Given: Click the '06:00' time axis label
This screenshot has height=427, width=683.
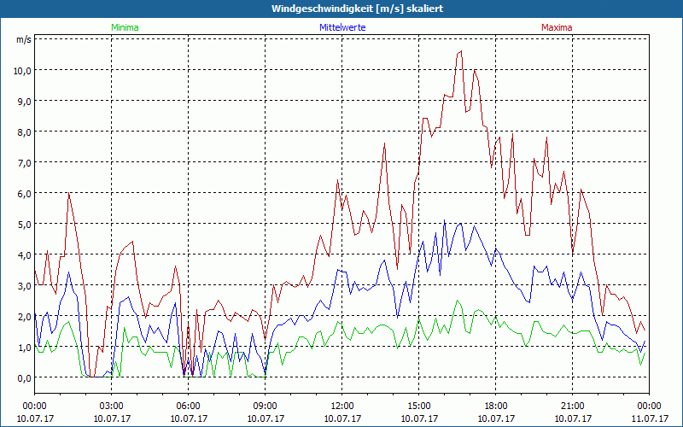Looking at the screenshot, I should point(188,407).
